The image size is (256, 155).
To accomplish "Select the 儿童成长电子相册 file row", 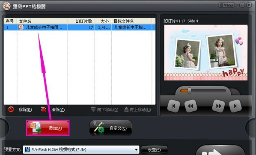I will (x=80, y=27).
